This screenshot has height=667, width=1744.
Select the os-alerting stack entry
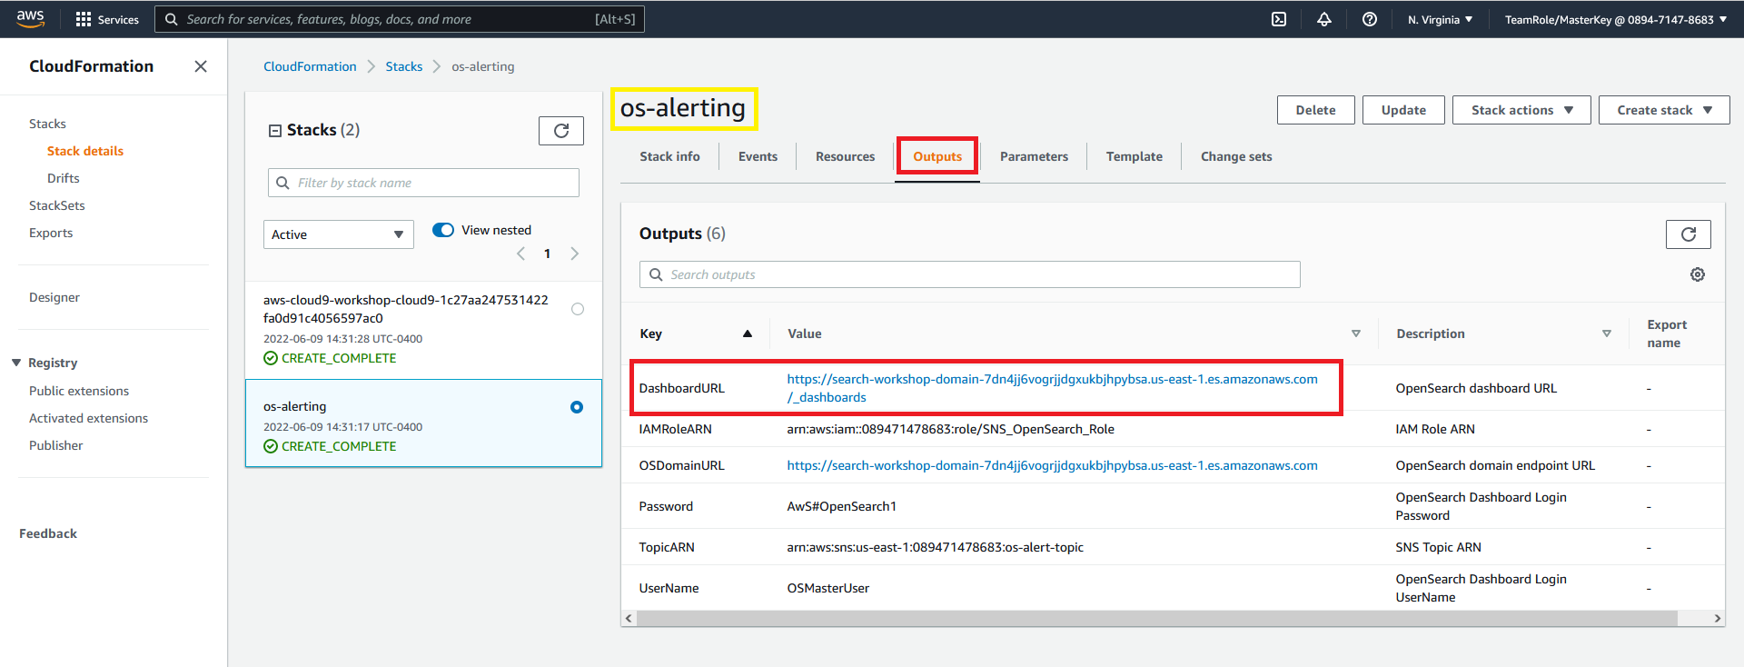(423, 423)
